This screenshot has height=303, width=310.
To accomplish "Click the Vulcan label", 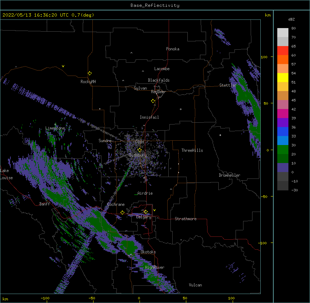I will coord(195,285).
